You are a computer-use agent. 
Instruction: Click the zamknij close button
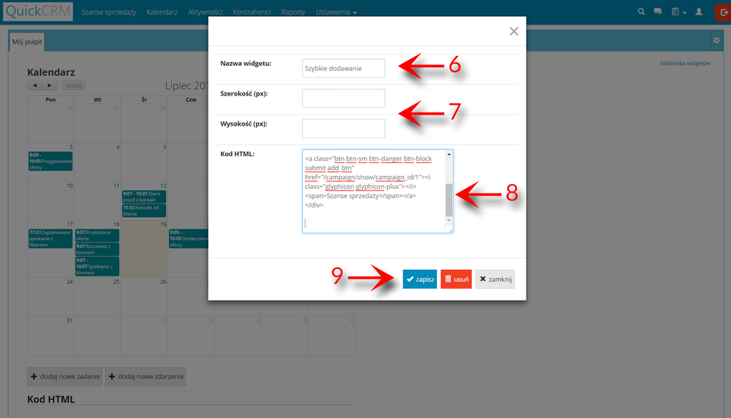(x=495, y=280)
